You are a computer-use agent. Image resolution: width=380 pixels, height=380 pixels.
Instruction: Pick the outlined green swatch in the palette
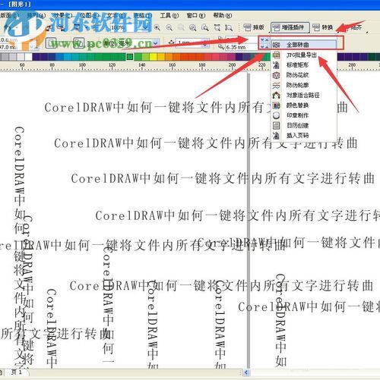point(130,57)
